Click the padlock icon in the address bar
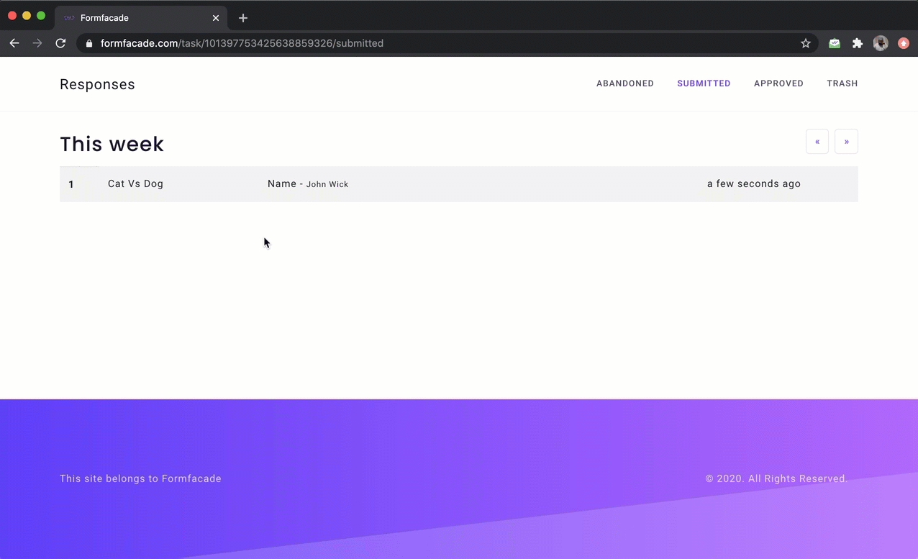Screen dimensions: 918x559 pyautogui.click(x=88, y=43)
